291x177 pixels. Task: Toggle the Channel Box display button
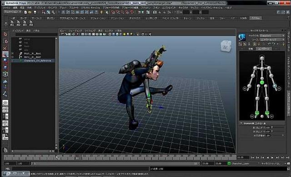(x=287, y=12)
